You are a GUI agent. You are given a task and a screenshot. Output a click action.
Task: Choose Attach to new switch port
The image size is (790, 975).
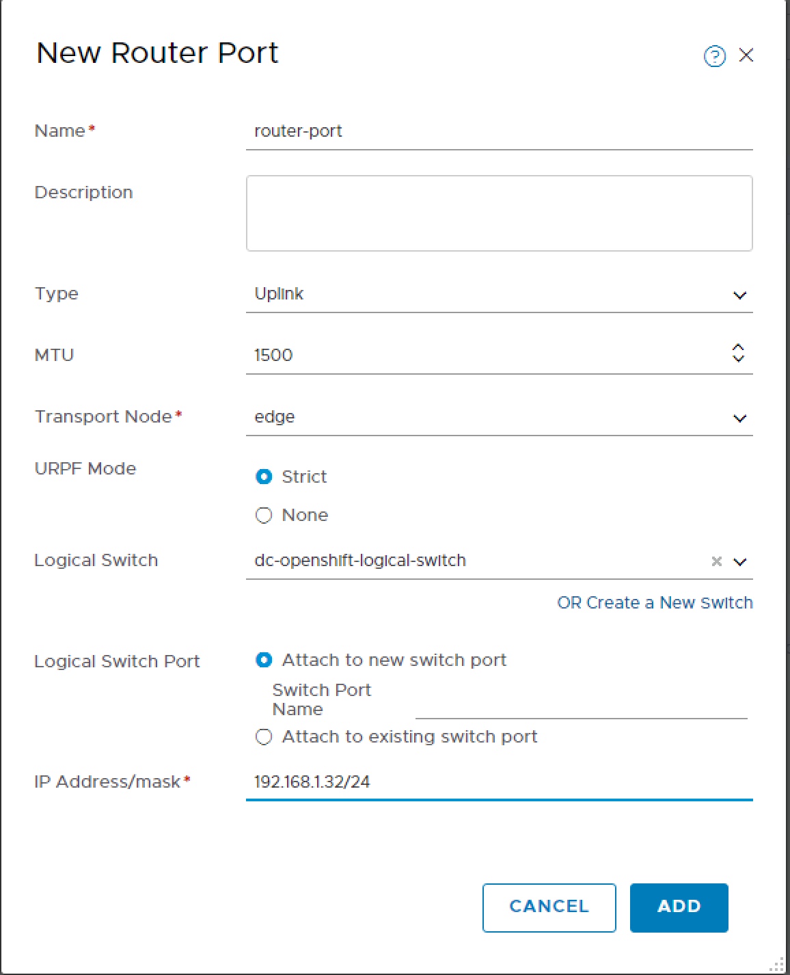tap(264, 660)
